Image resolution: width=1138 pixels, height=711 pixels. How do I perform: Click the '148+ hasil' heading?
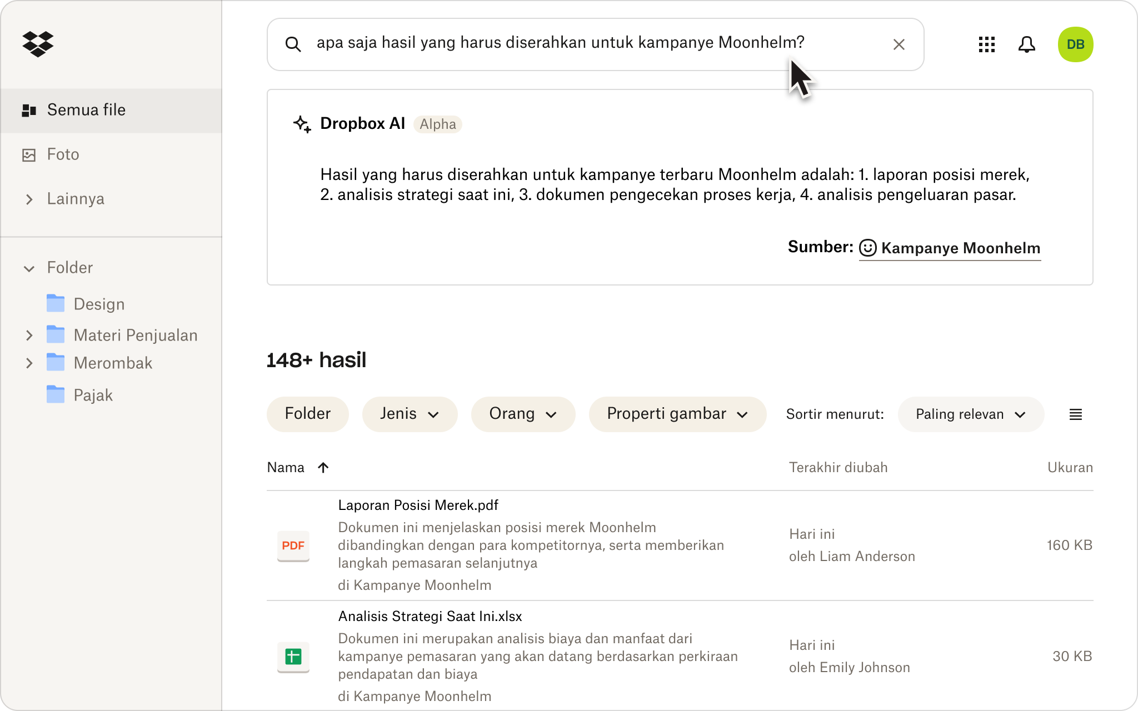[x=316, y=360]
